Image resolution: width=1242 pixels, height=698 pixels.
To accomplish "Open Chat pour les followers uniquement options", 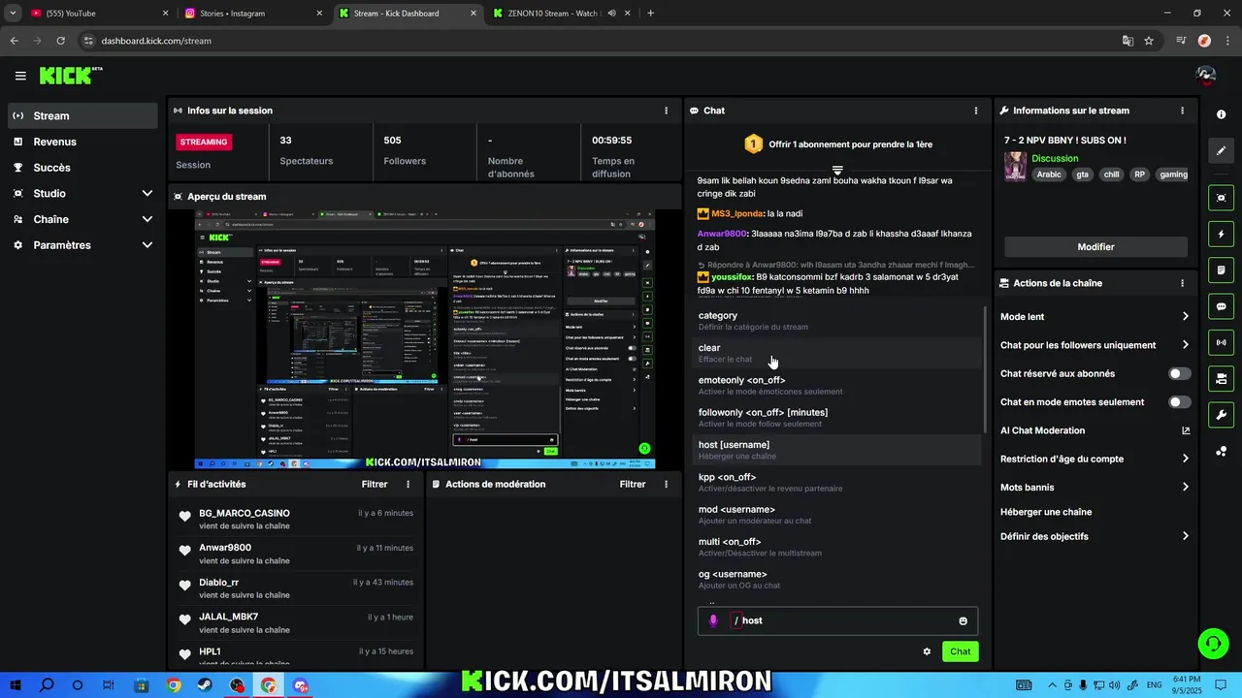I will coord(1185,345).
